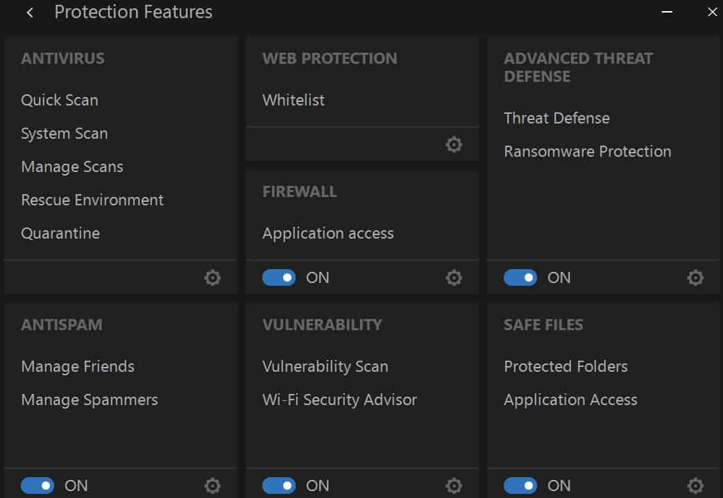This screenshot has height=498, width=723.
Task: Open Advanced Threat Defense settings gear
Action: pyautogui.click(x=695, y=277)
